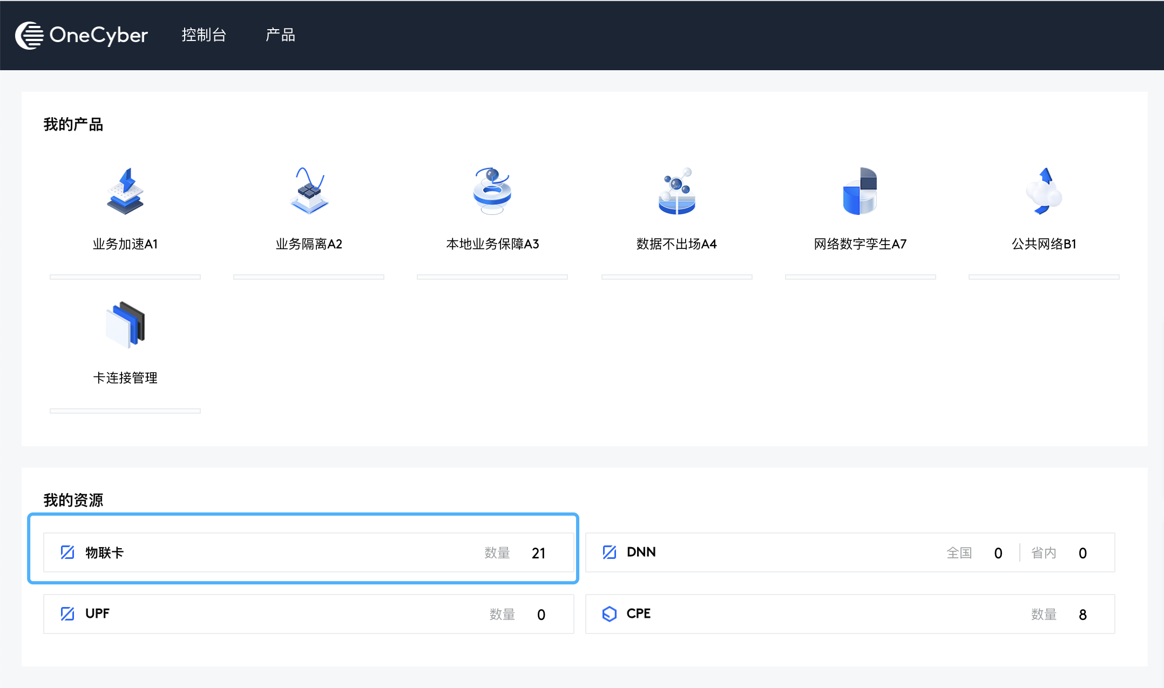
Task: Click the 网络数字孪生A7 product icon
Action: tap(860, 191)
